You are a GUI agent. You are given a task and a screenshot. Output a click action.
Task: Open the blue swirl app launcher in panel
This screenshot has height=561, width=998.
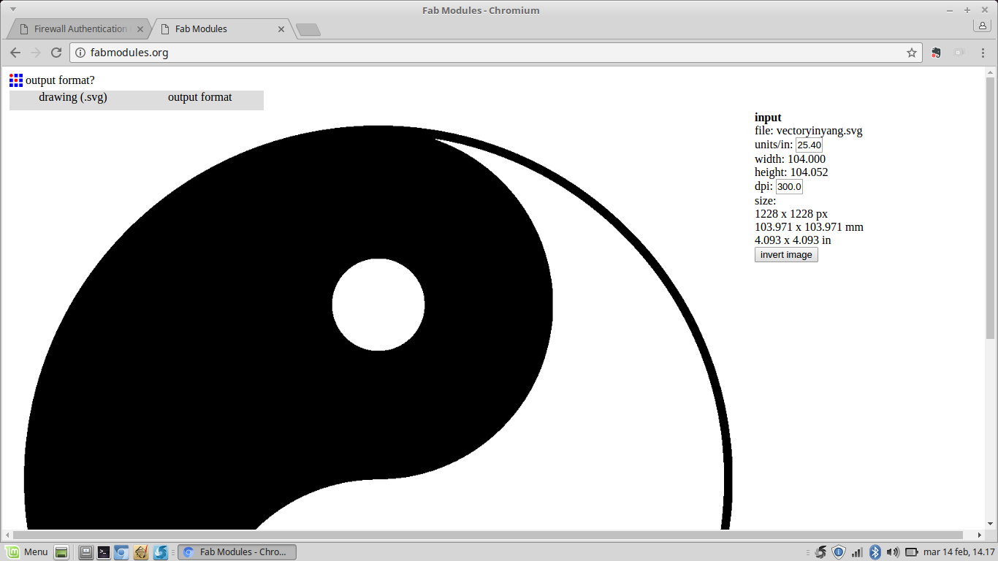[x=161, y=552]
